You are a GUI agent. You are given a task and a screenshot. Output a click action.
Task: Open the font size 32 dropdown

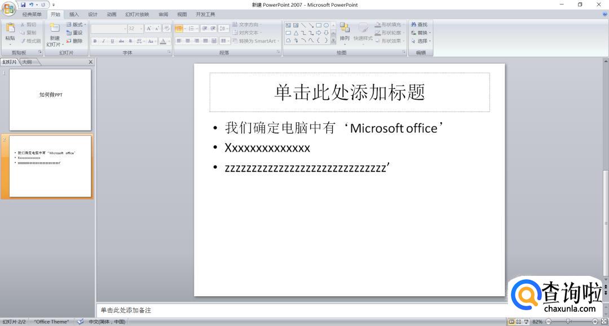tap(135, 28)
